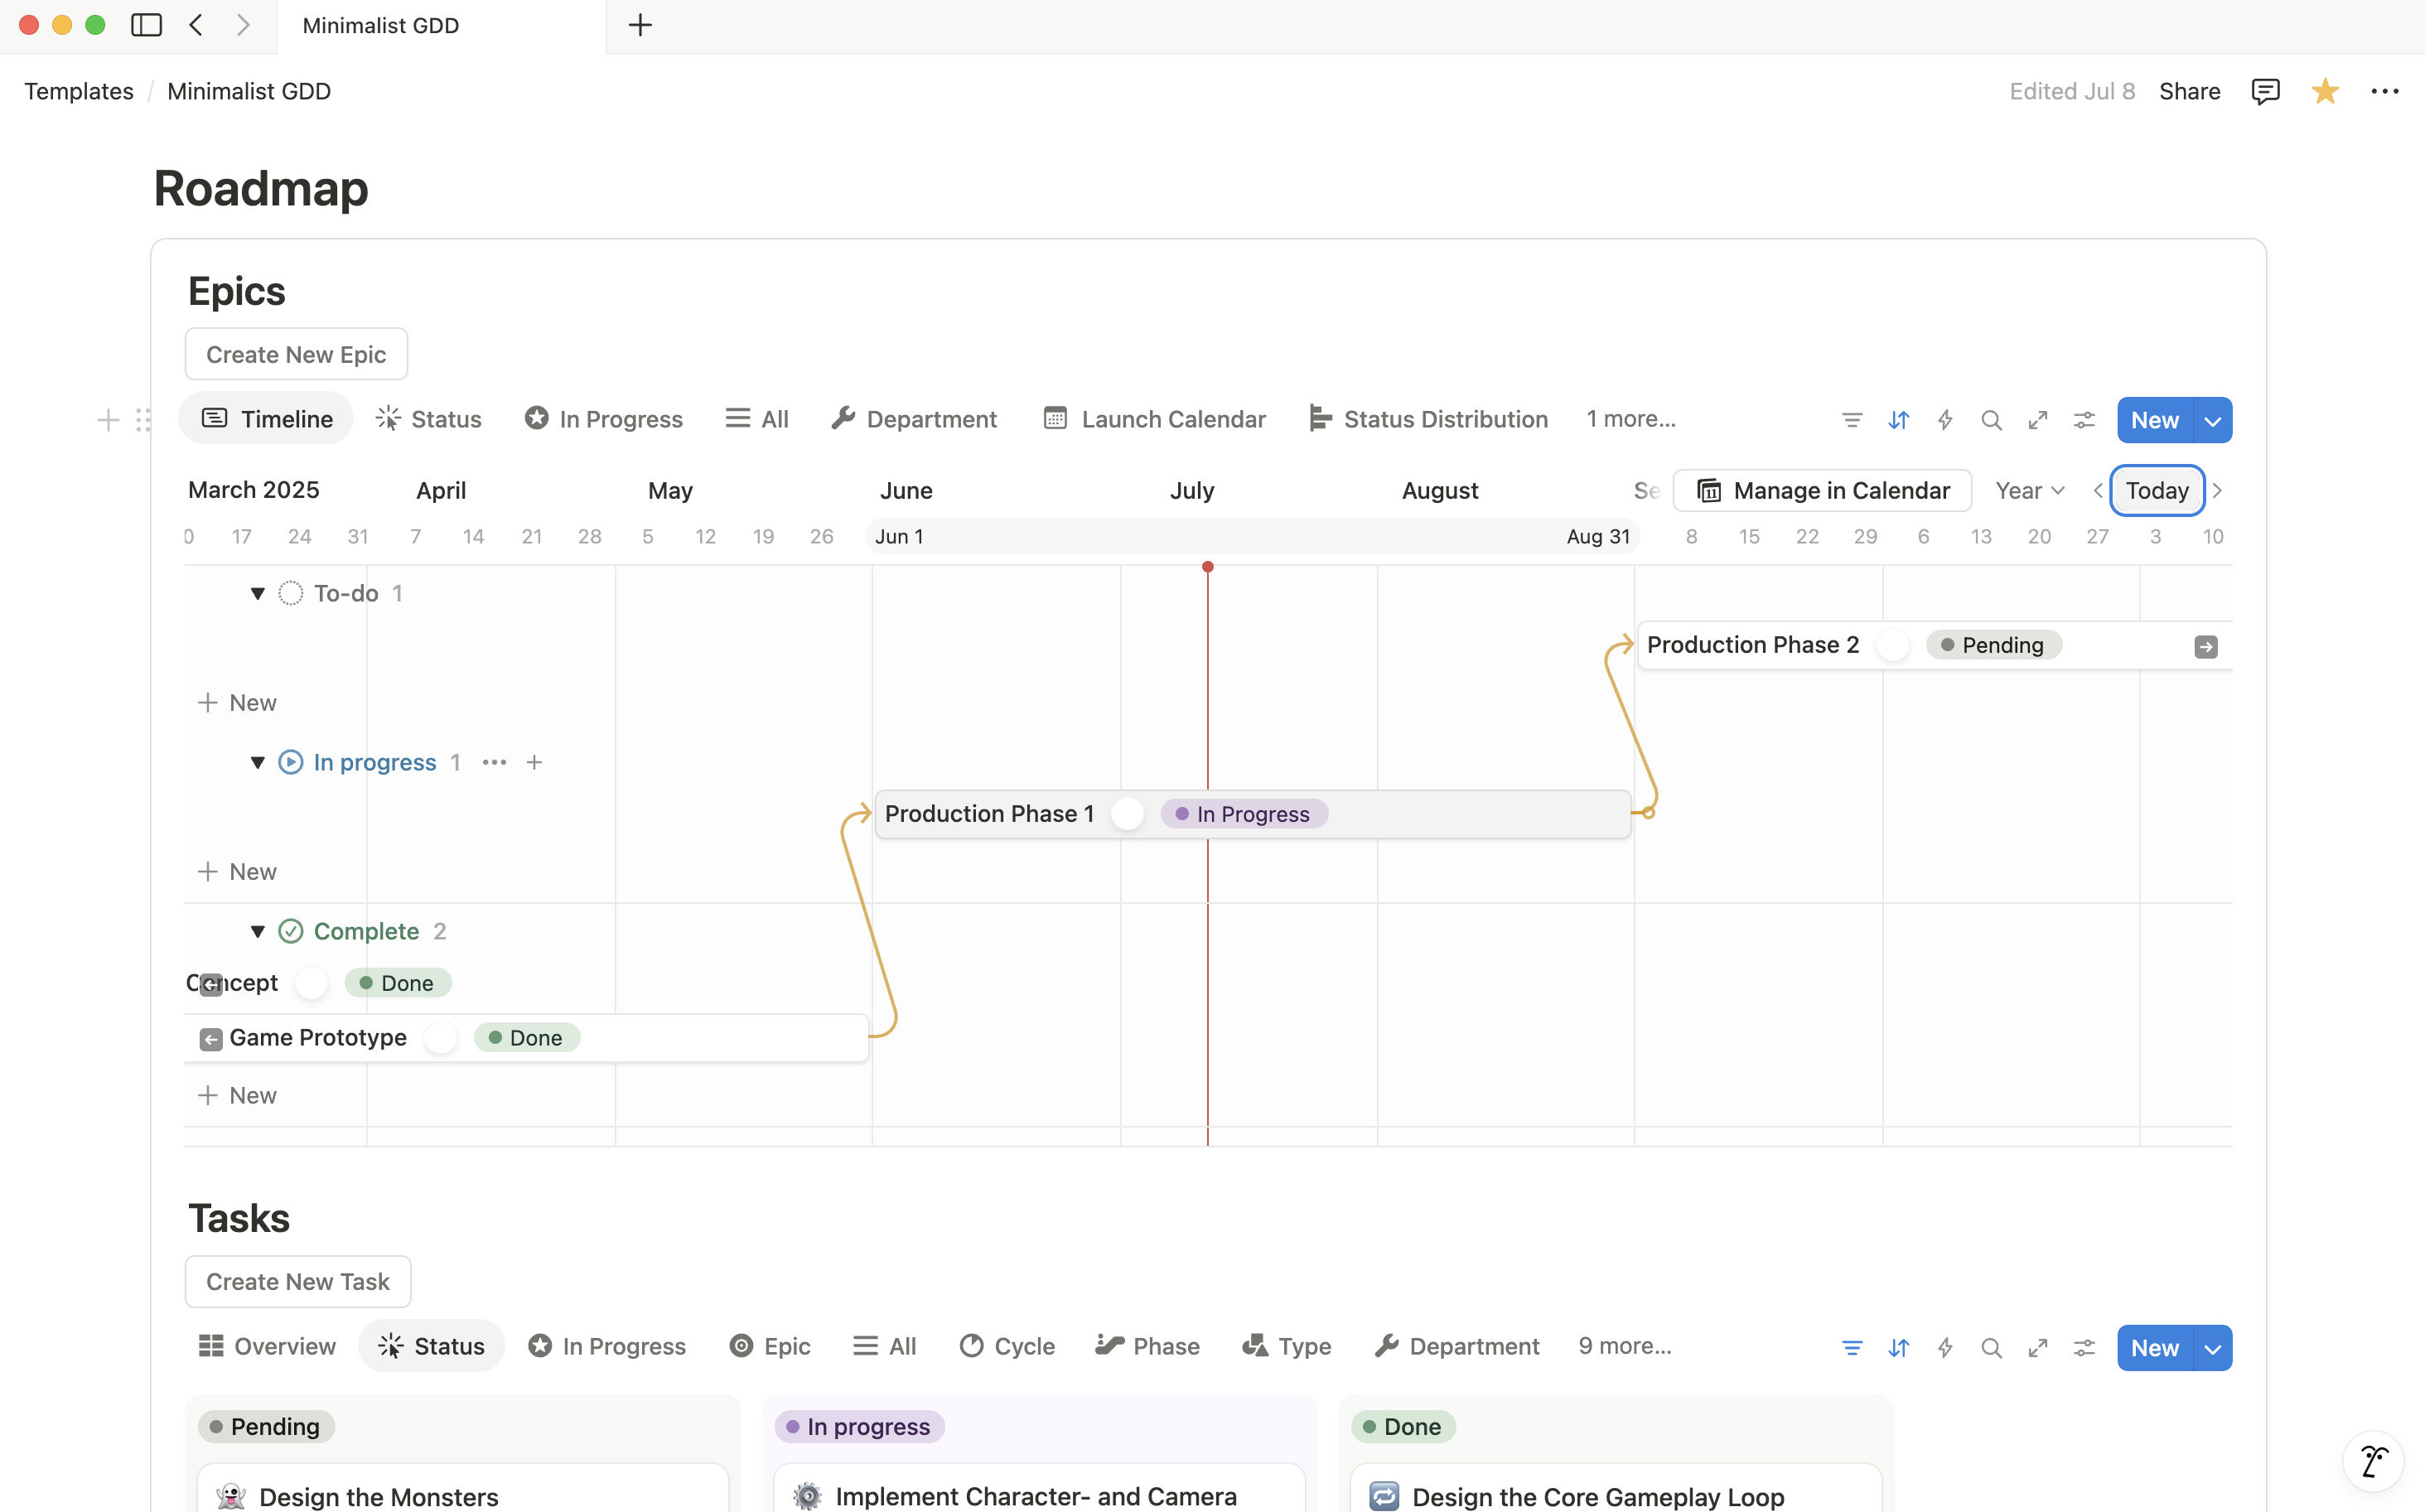Open Tasks automations lightning icon
The image size is (2425, 1512).
click(1945, 1348)
